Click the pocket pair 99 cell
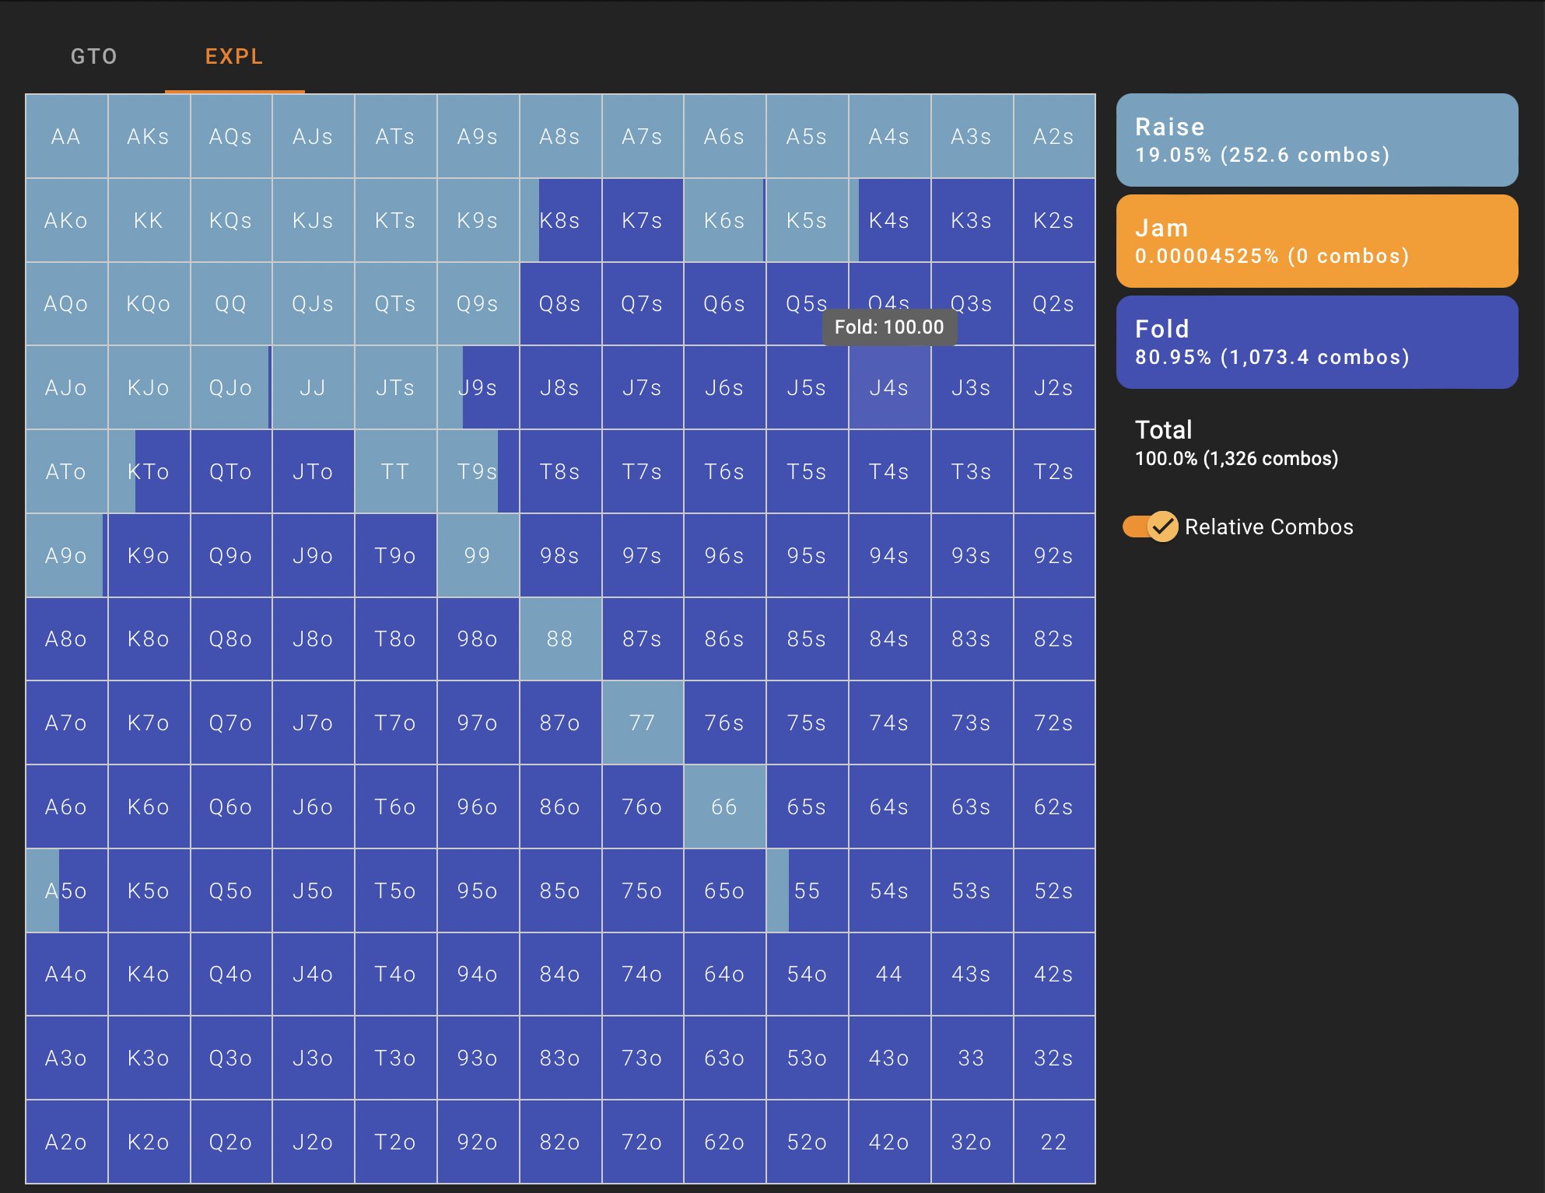This screenshot has height=1193, width=1545. (478, 555)
